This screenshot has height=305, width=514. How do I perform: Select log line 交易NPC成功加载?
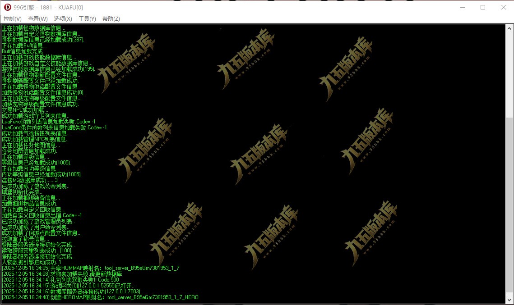coord(24,110)
